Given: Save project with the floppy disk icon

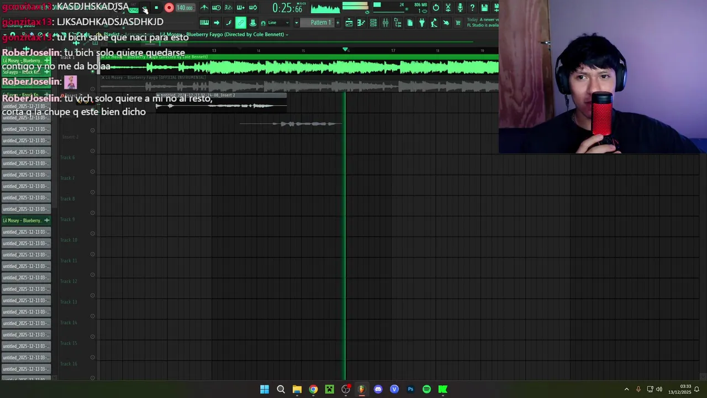Looking at the screenshot, I should pos(484,8).
